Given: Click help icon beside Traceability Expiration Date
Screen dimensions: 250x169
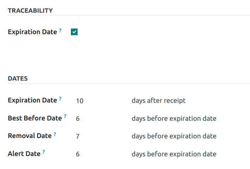Looking at the screenshot, I should [60, 30].
